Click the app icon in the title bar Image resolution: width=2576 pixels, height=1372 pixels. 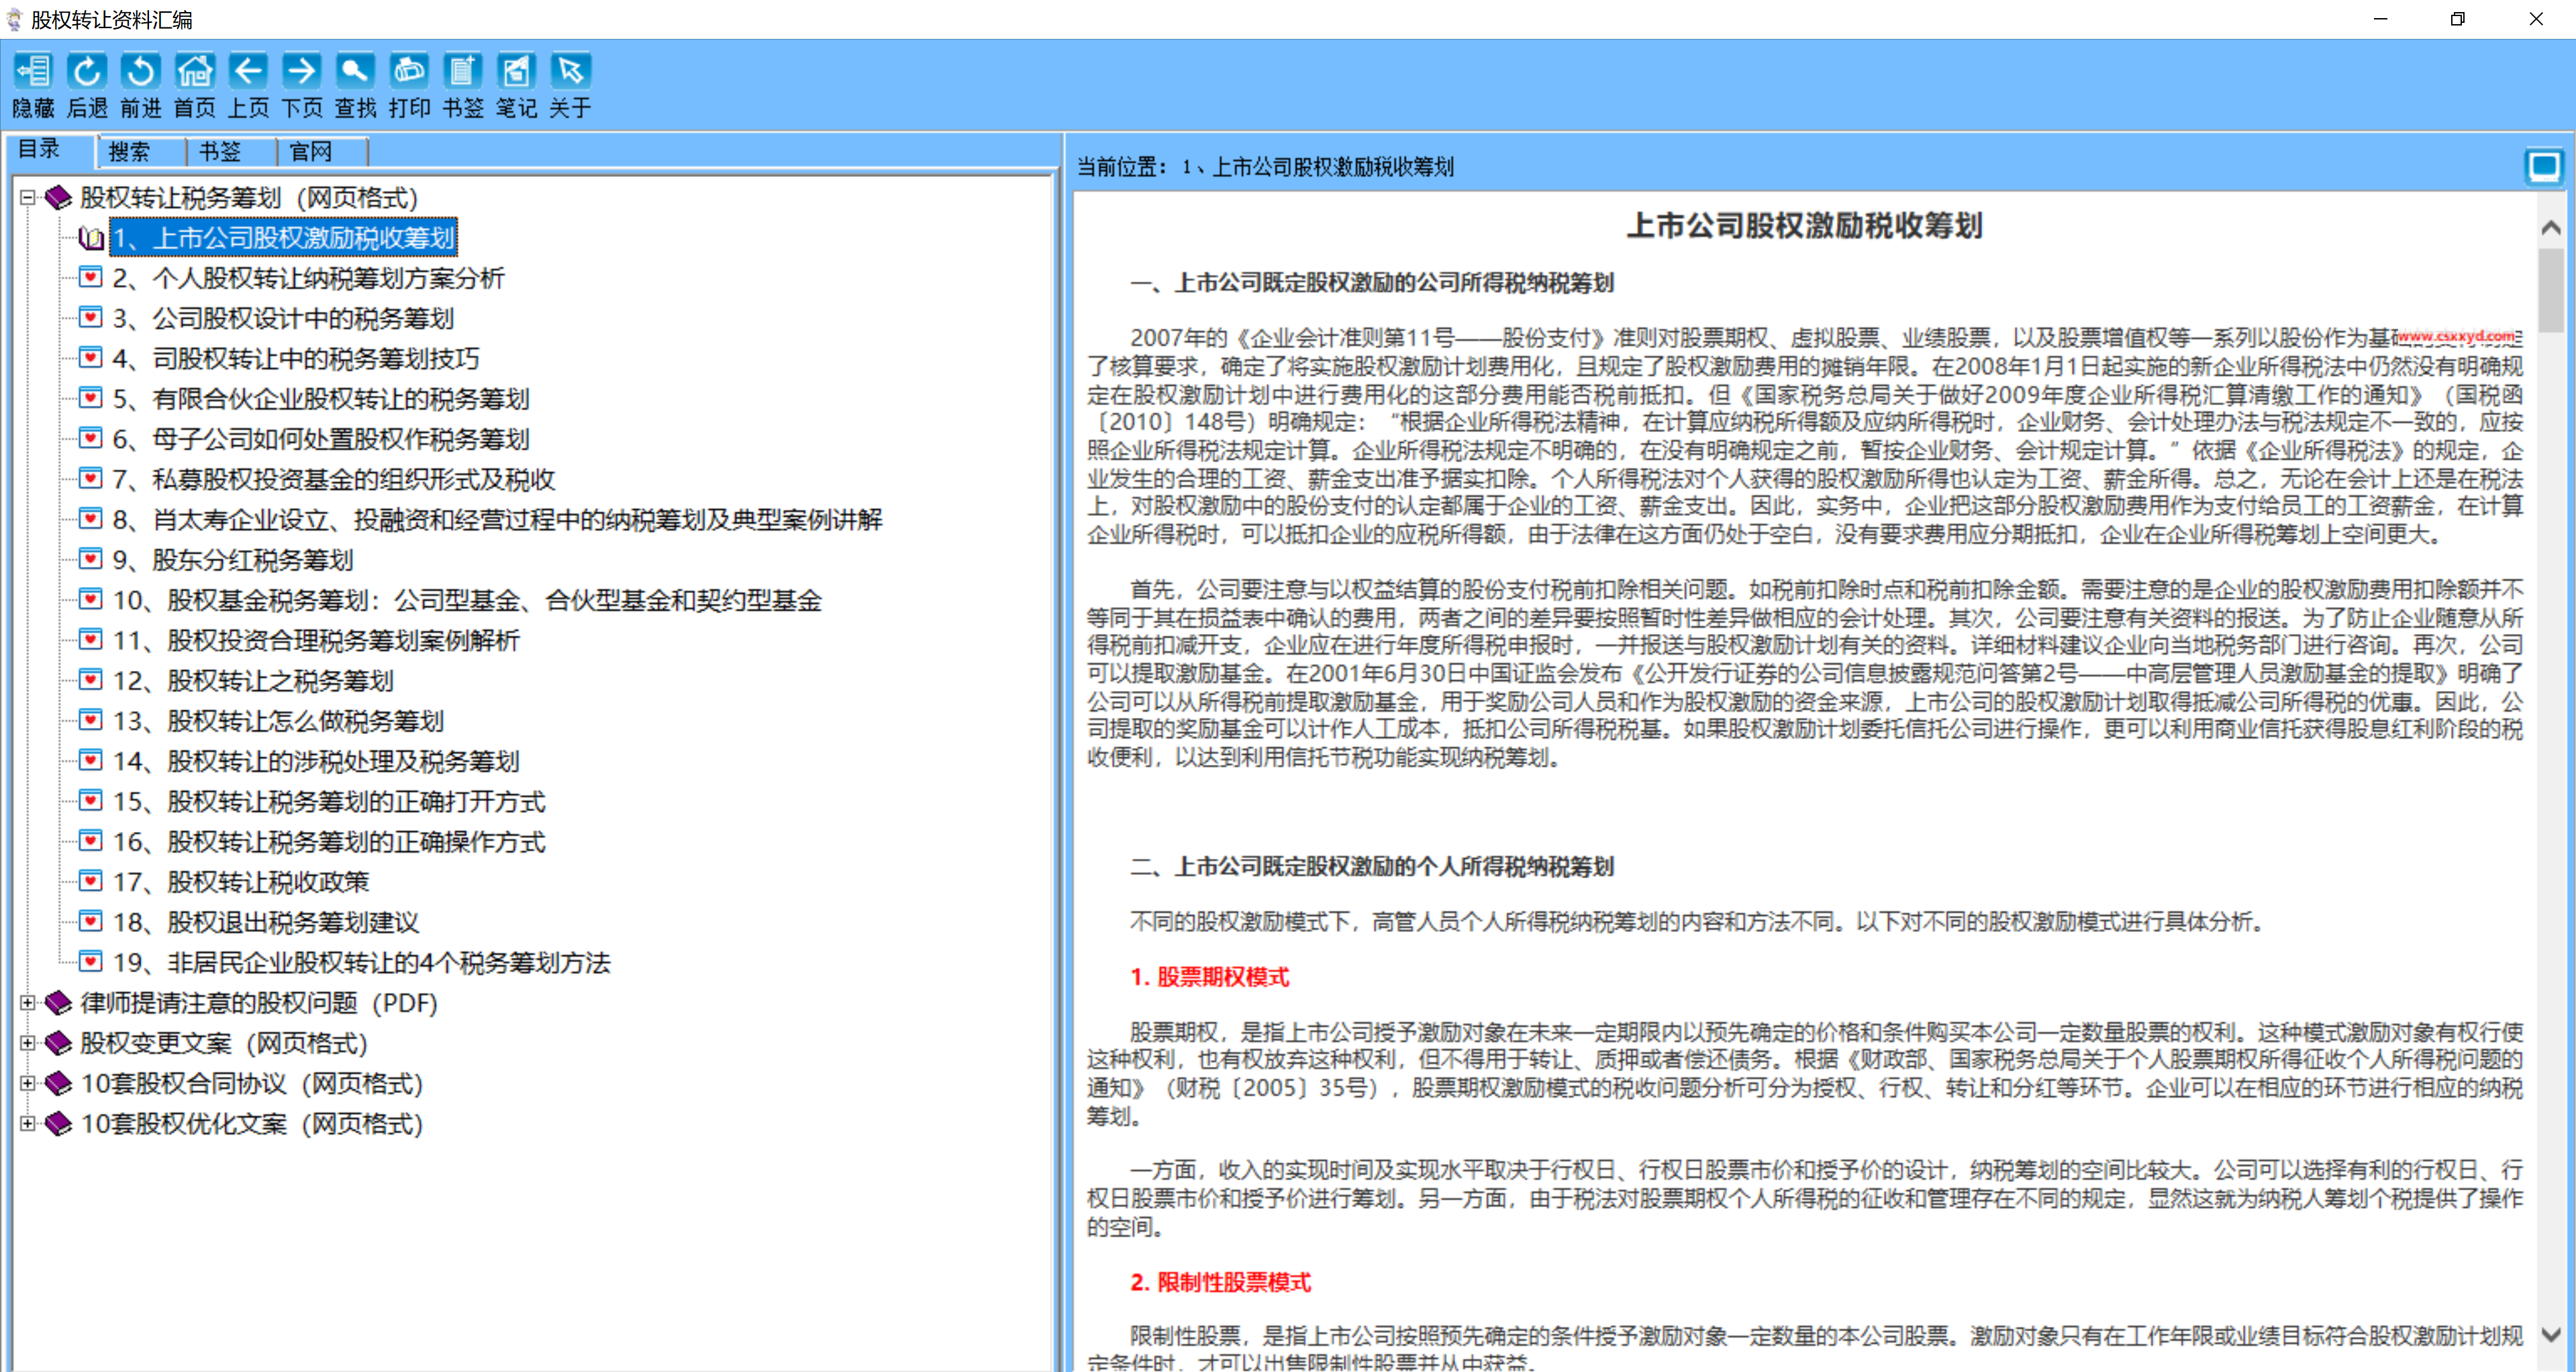click(x=14, y=19)
